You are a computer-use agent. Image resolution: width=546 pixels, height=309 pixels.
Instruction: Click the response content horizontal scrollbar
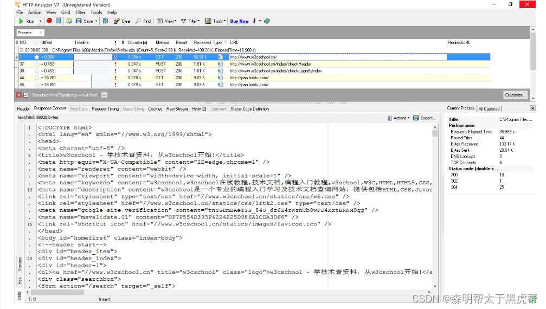tap(228, 292)
